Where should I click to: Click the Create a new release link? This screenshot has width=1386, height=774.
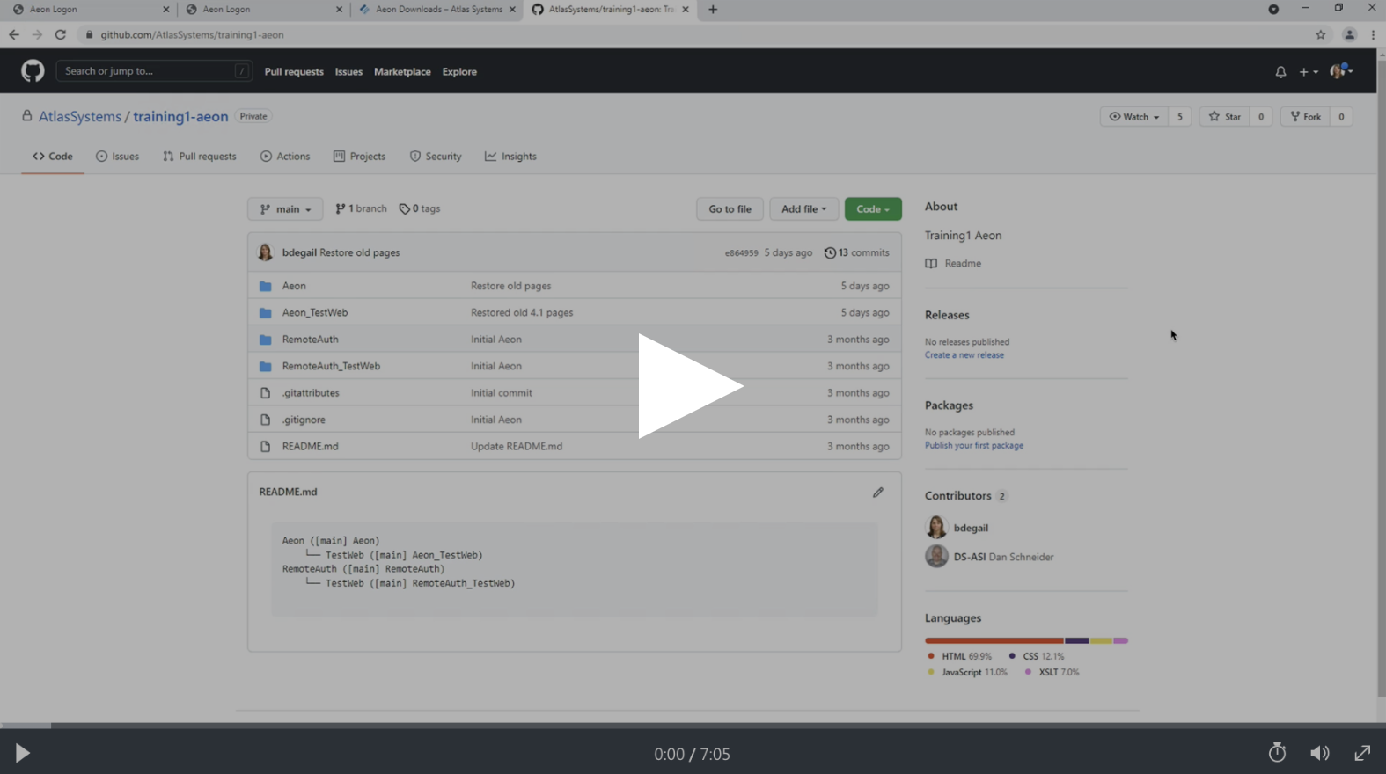click(x=964, y=355)
